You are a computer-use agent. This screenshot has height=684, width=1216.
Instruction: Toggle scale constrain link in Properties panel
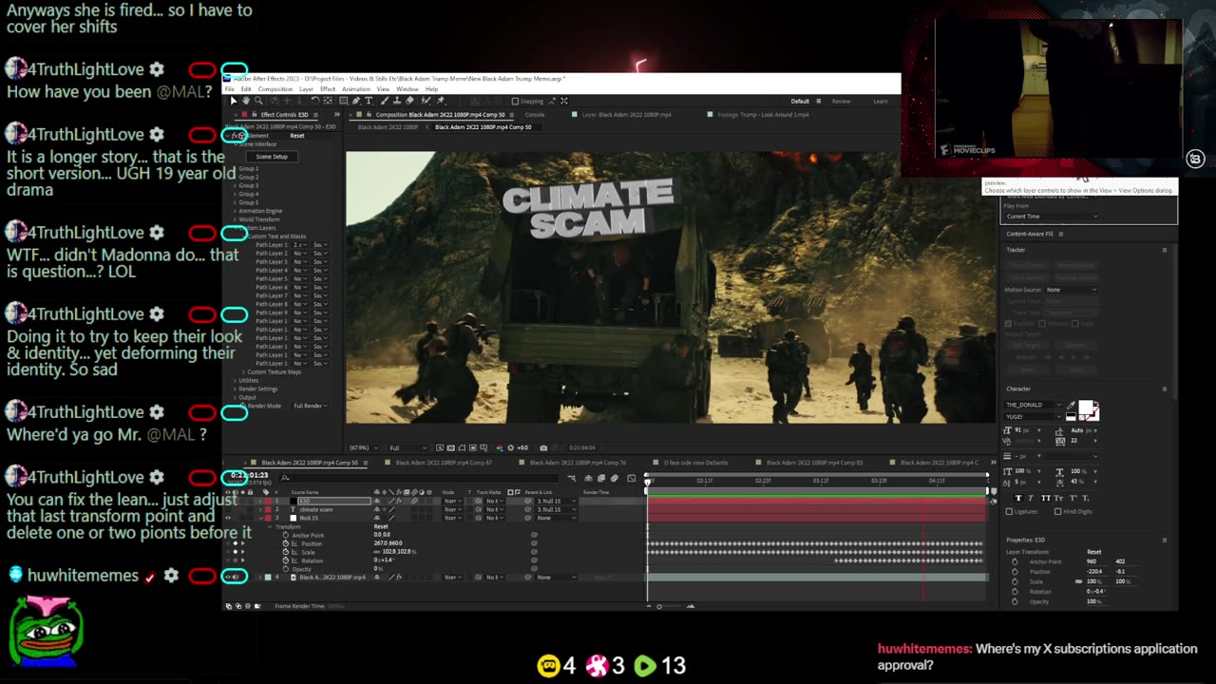click(1078, 581)
